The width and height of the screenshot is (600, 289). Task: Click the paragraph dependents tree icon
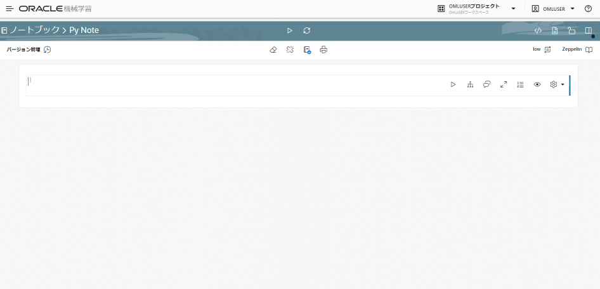click(x=470, y=84)
